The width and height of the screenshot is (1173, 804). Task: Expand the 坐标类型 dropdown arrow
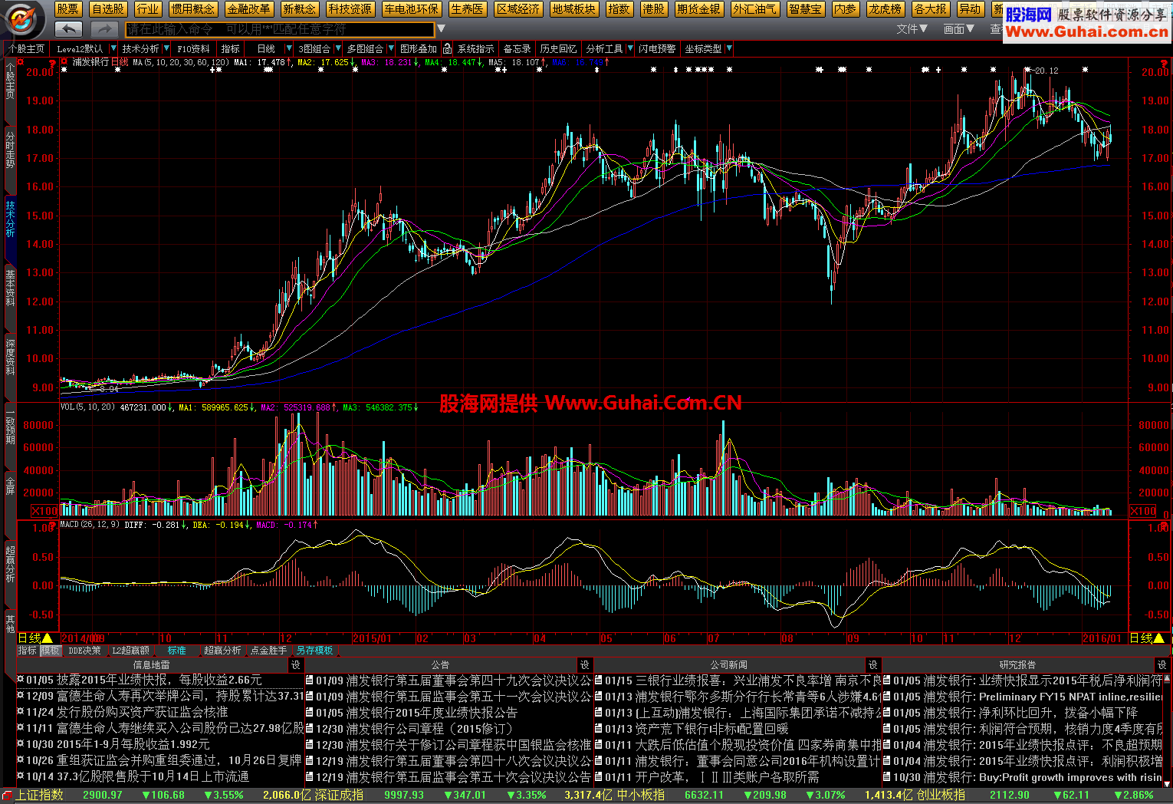pos(728,48)
